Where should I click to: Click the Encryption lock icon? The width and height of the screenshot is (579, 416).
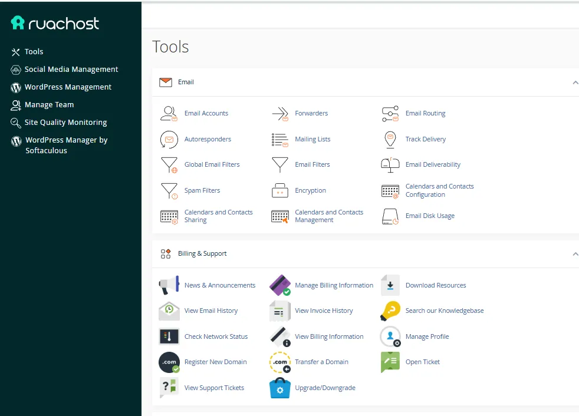(280, 190)
